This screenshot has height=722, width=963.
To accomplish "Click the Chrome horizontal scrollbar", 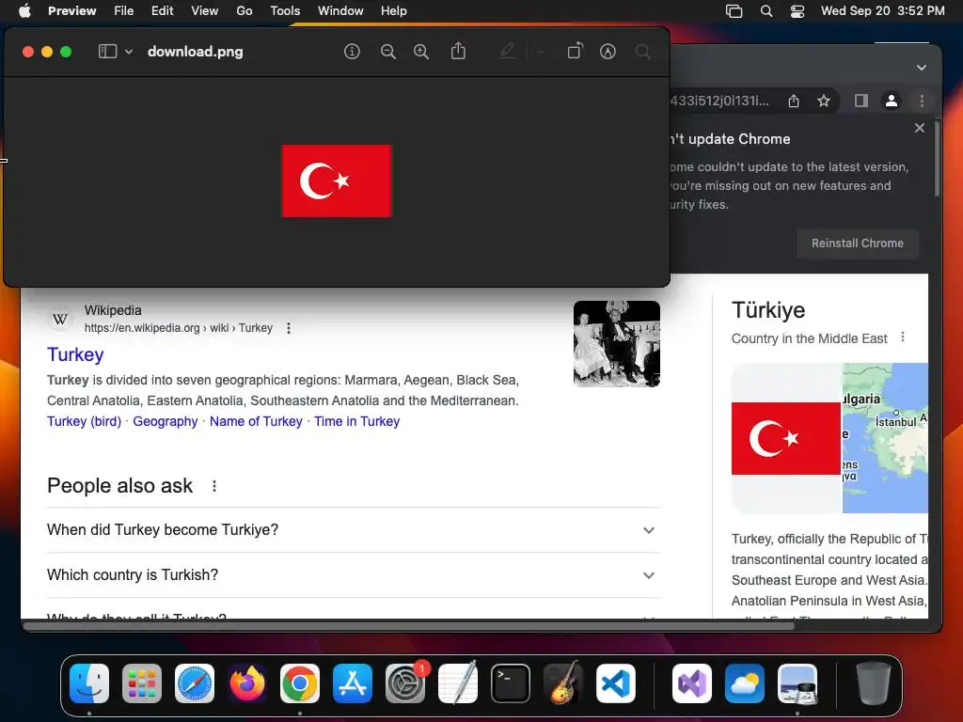I will coord(409,626).
